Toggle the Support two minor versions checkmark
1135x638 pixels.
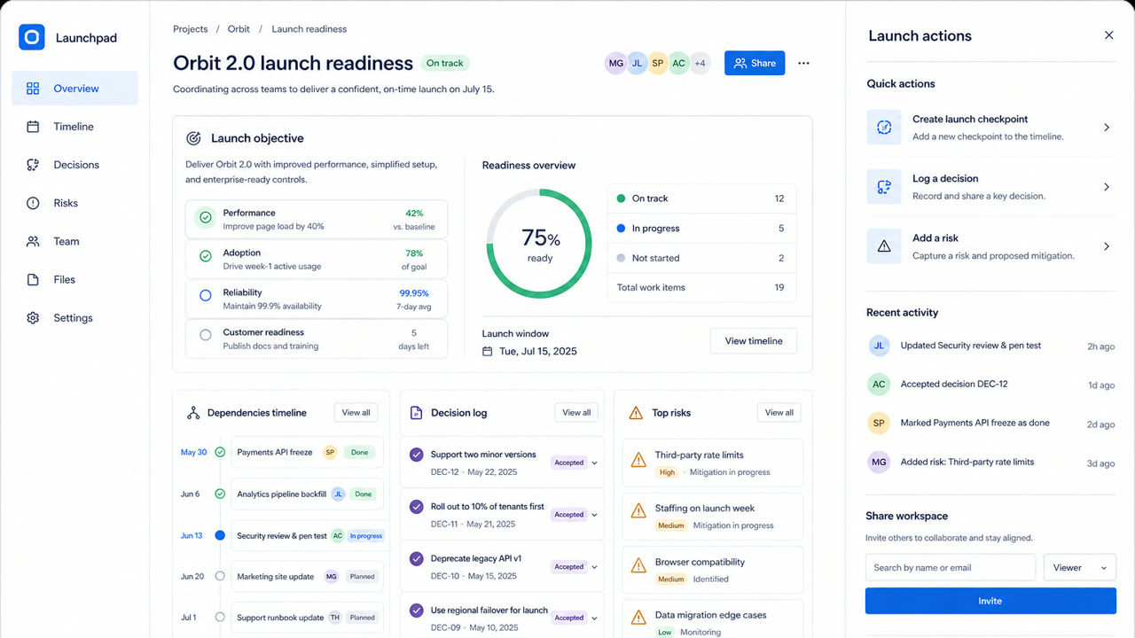[417, 455]
